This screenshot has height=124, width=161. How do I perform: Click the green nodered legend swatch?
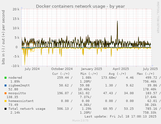(6, 78)
